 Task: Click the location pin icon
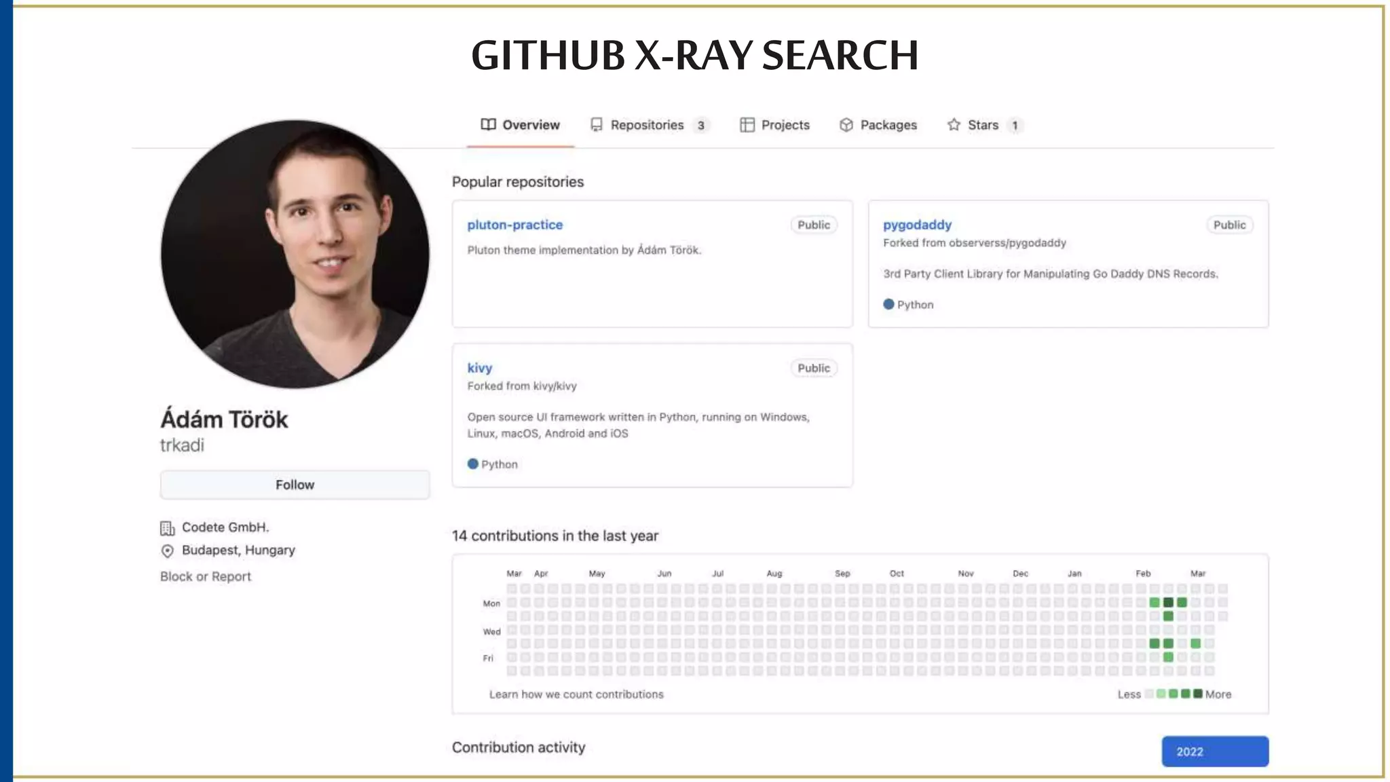(167, 551)
